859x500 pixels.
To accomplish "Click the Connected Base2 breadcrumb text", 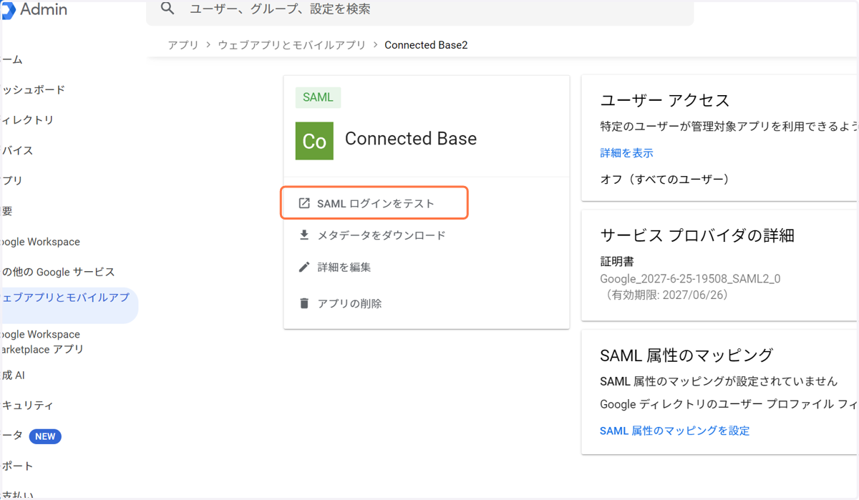I will [426, 45].
